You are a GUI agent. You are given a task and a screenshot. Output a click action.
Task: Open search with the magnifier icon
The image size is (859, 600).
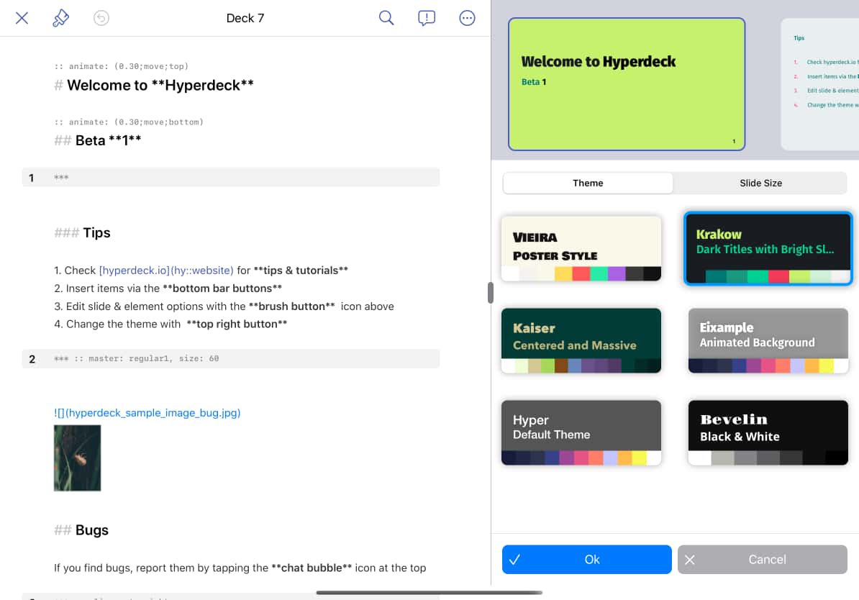click(386, 18)
